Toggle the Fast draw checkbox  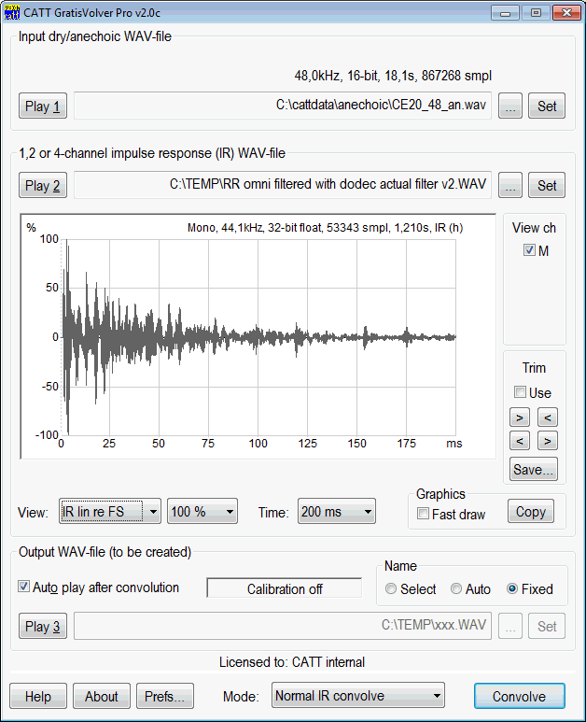pyautogui.click(x=425, y=514)
